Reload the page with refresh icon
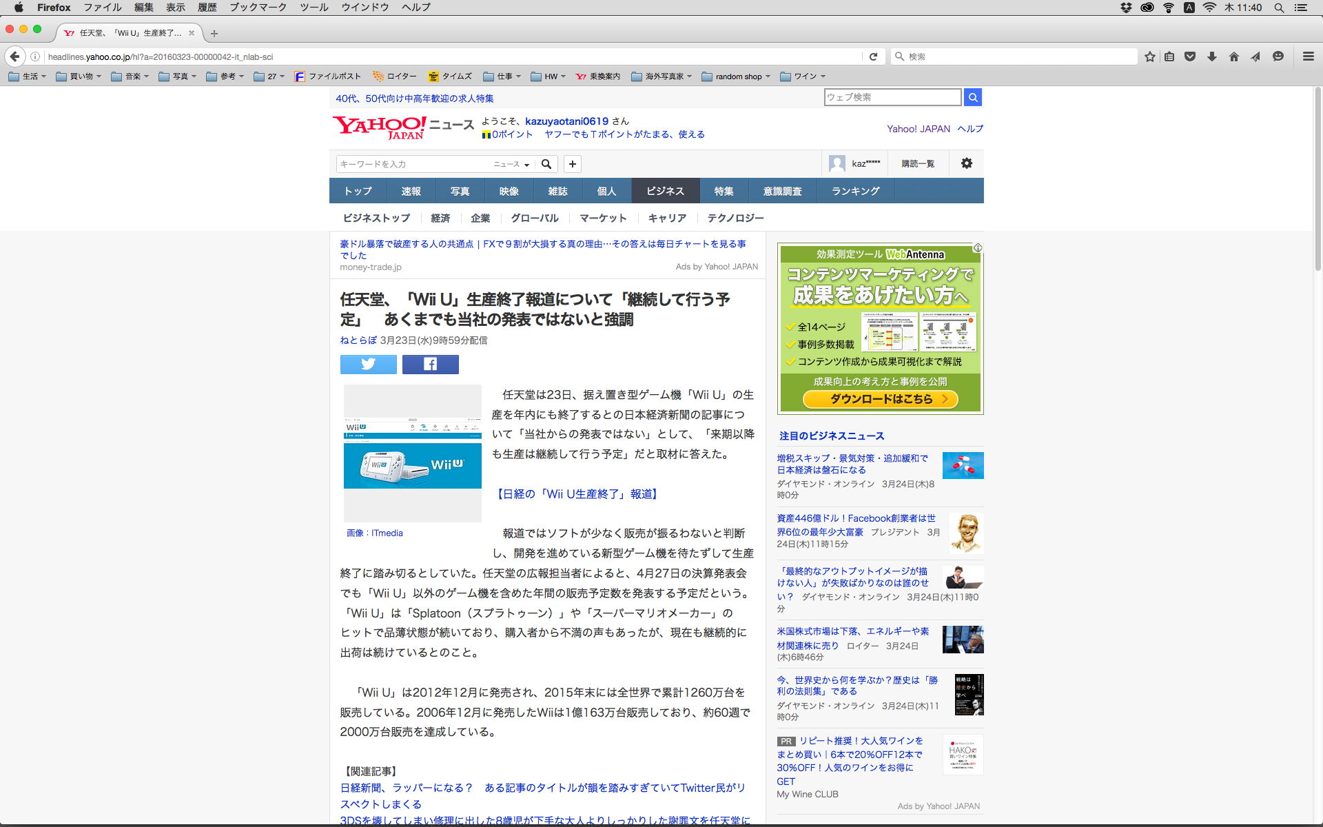 [873, 57]
